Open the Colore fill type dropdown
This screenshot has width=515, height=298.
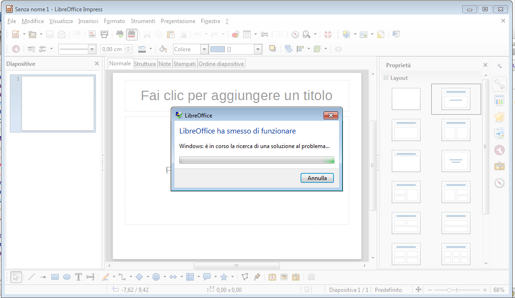pos(204,49)
